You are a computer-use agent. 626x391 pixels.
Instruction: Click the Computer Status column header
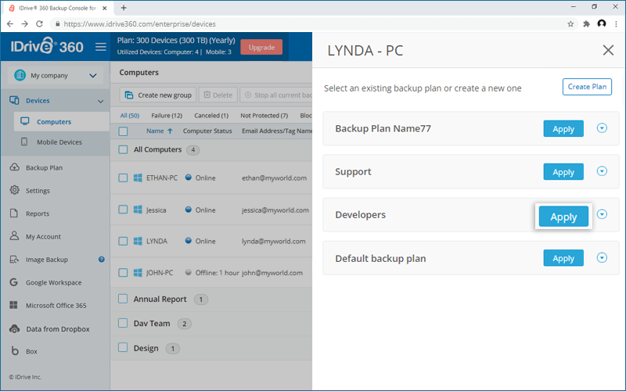[x=207, y=131]
